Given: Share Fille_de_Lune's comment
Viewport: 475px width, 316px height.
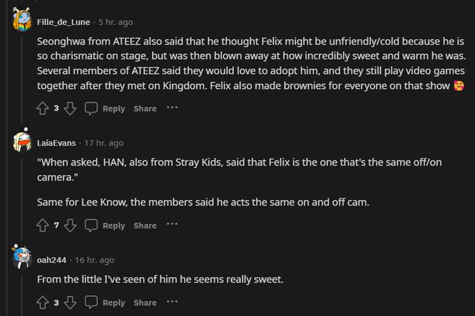Looking at the screenshot, I should tap(145, 108).
